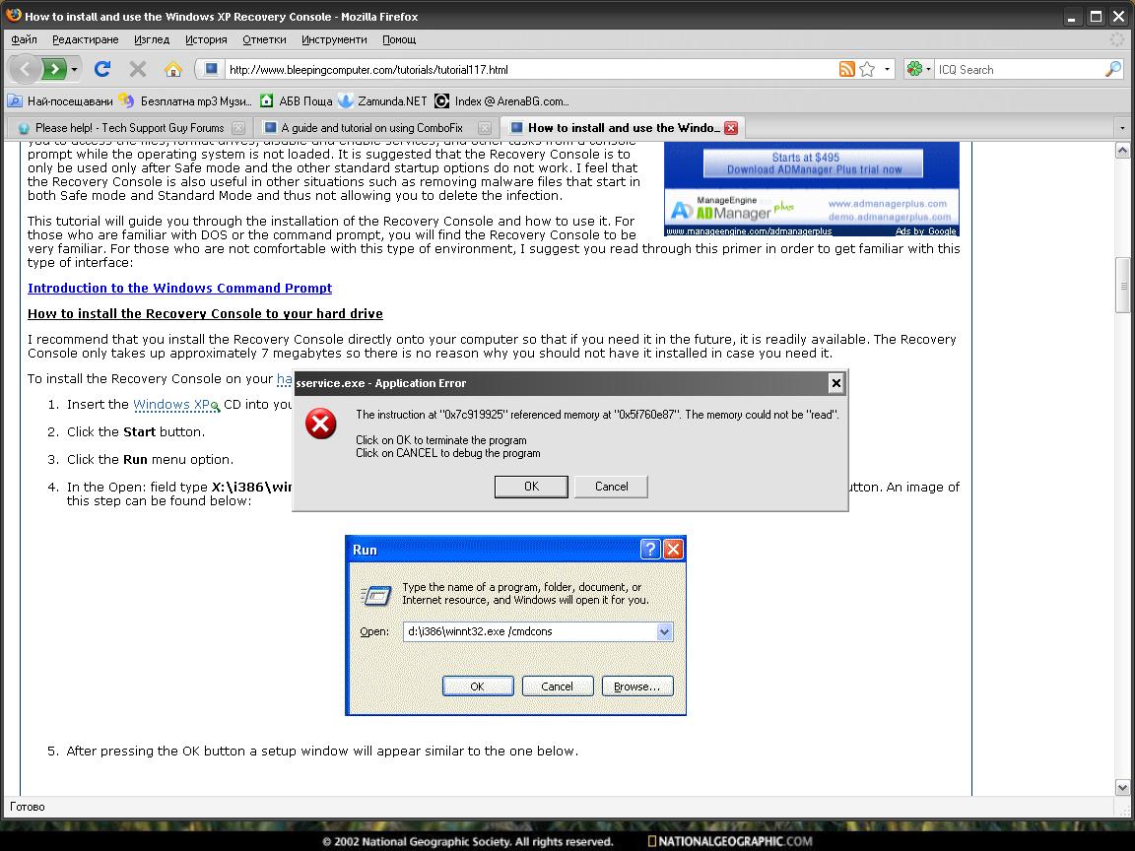Open Index @ ArenaBG.com bookmark
This screenshot has width=1135, height=851.
click(501, 100)
